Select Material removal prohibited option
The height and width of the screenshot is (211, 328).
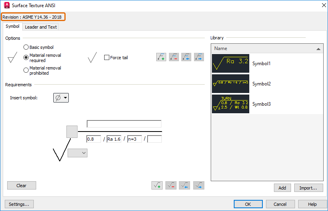26,70
